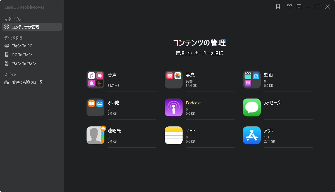The height and width of the screenshot is (192, 335).
Task: Select コンテンツの管理 in the sidebar
Action: [x=32, y=27]
